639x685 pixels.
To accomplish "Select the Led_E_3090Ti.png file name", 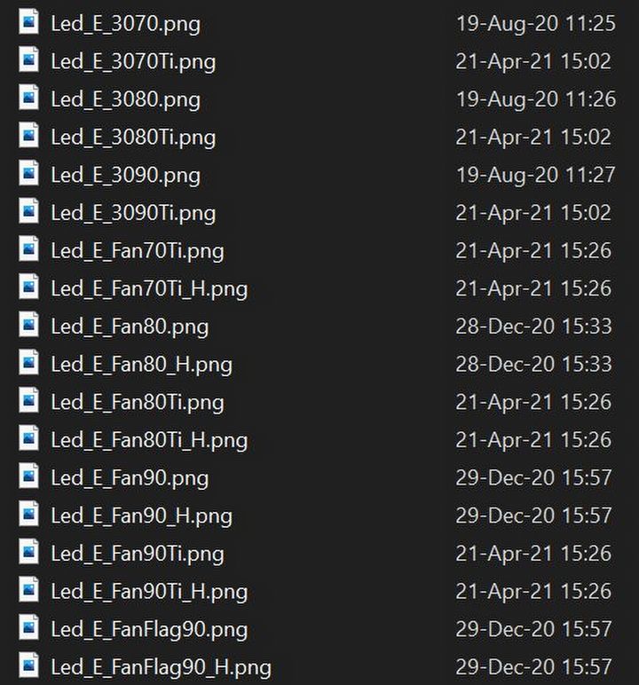I will click(x=133, y=214).
